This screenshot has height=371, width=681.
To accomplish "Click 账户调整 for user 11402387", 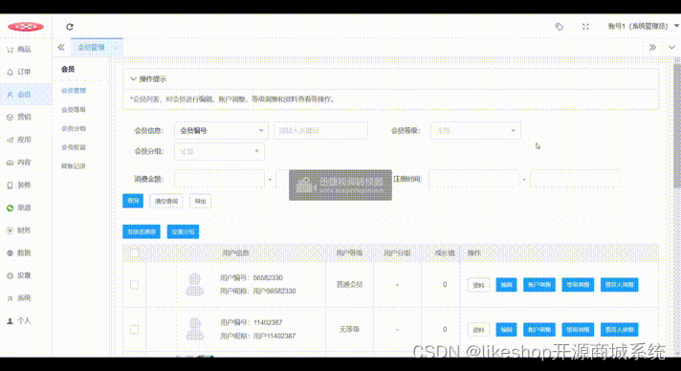I will (x=539, y=330).
